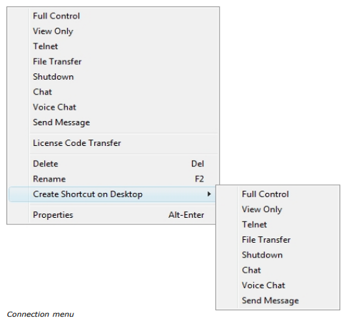This screenshot has width=346, height=321.
Task: Create Send Message shortcut from submenu
Action: pyautogui.click(x=278, y=300)
